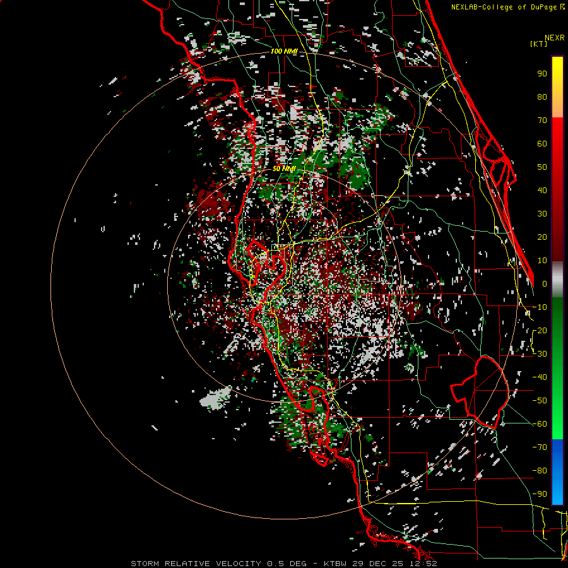568x568 pixels.
Task: Click the -20 value on the velocity scale
Action: pos(540,330)
